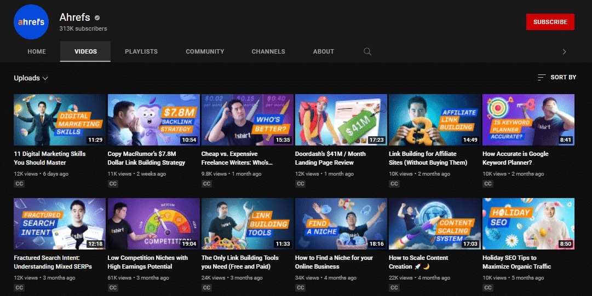Click CC badge under Only Link Building Tools

206,288
